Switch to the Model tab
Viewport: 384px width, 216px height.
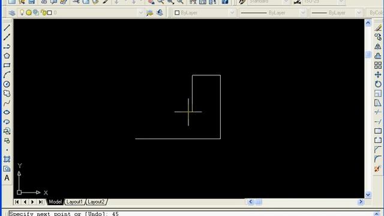pyautogui.click(x=55, y=202)
